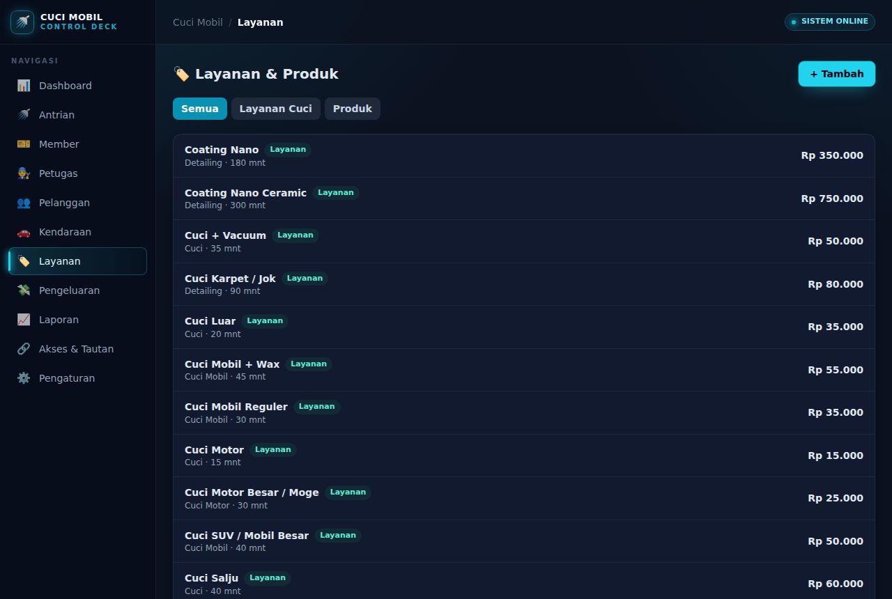Open the Coating Nano Ceramic row

(x=524, y=199)
